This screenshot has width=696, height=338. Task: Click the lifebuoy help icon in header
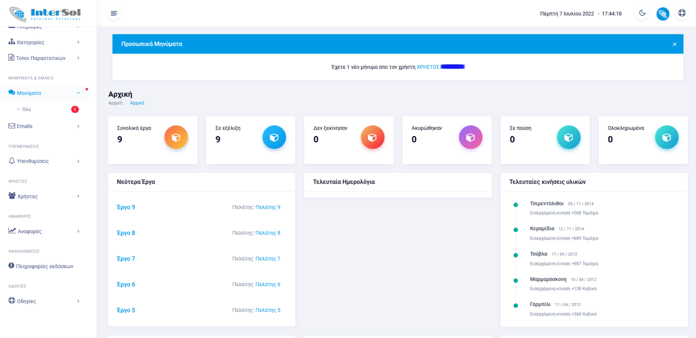pyautogui.click(x=682, y=13)
